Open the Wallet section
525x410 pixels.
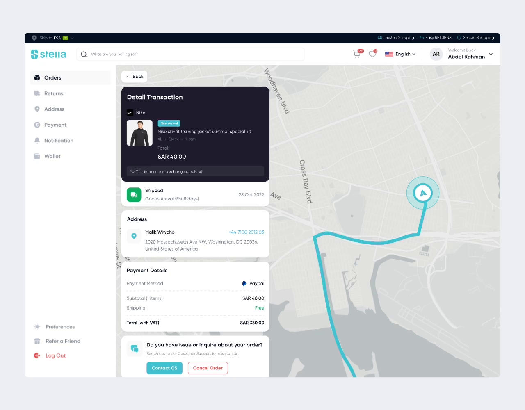37,156
